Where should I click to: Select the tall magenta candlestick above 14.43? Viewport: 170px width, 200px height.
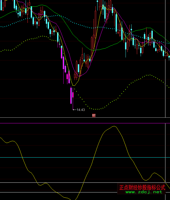pos(71,96)
